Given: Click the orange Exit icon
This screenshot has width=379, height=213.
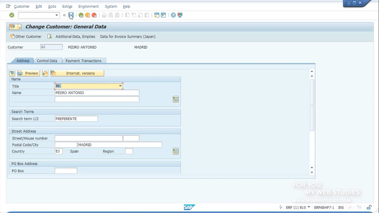Looking at the screenshot, I should pos(88,15).
